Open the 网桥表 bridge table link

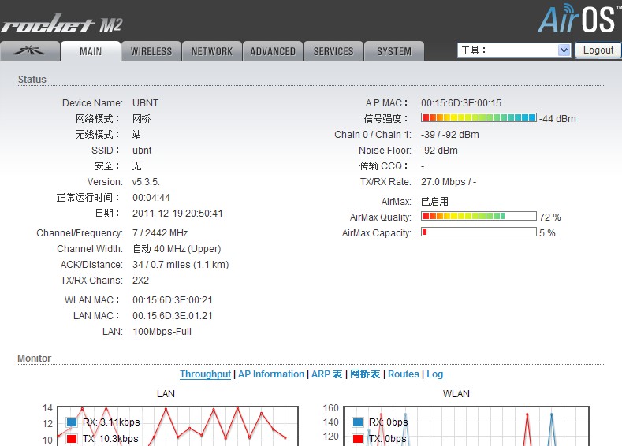[365, 374]
